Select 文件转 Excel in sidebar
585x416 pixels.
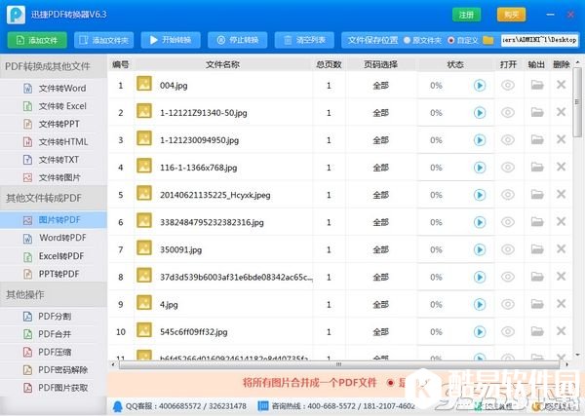click(x=54, y=106)
